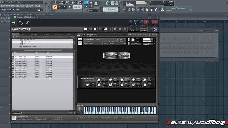Open the EDIT menu
The height and width of the screenshot is (128, 228).
(3, 6)
